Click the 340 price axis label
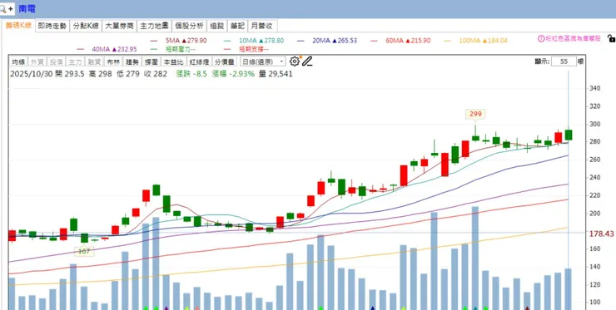 click(595, 88)
